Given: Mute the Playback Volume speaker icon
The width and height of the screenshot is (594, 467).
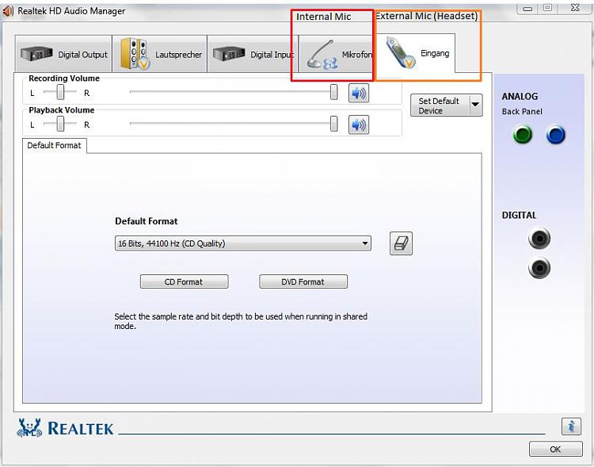Looking at the screenshot, I should point(358,124).
